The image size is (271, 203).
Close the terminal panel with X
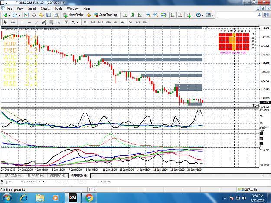pos(2,181)
